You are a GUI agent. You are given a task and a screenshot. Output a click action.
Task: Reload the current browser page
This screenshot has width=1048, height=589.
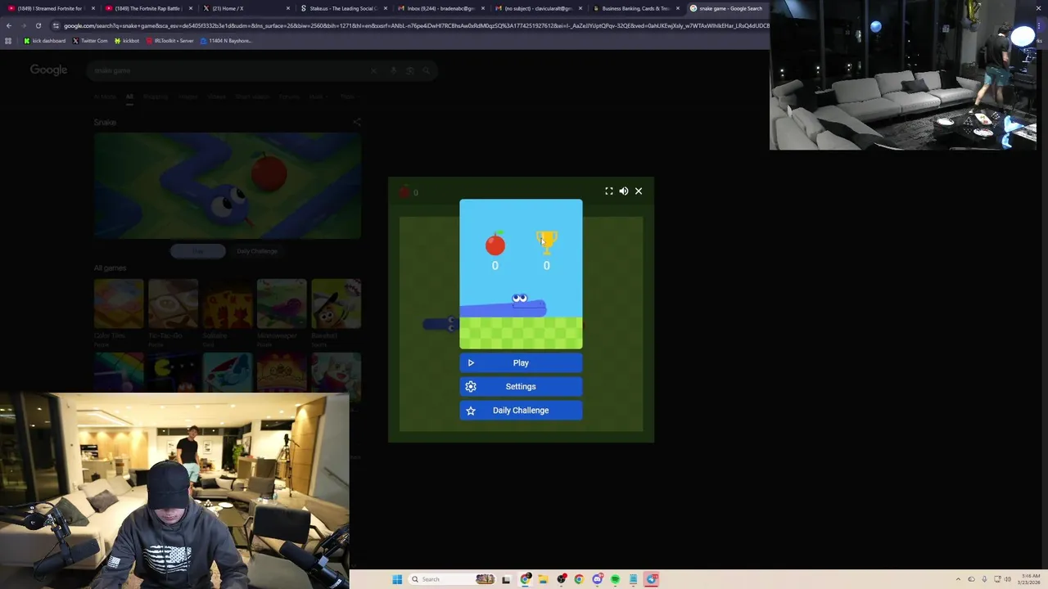38,25
